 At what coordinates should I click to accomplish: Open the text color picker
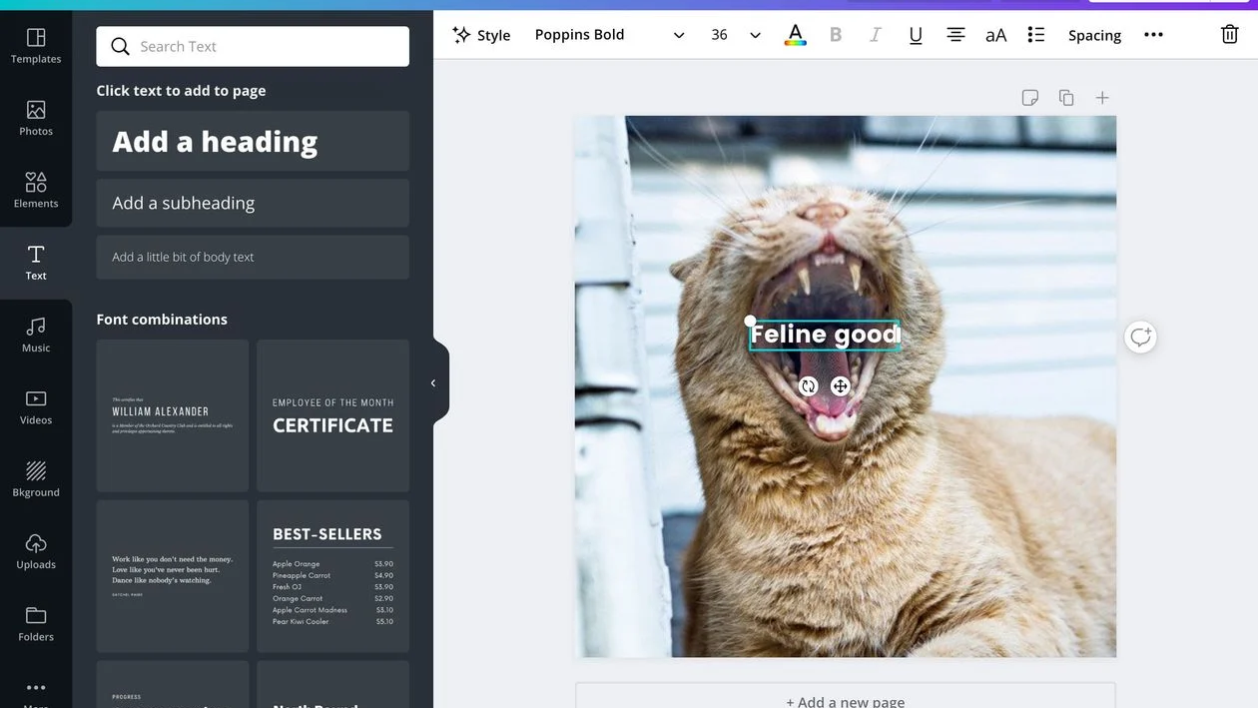click(796, 35)
